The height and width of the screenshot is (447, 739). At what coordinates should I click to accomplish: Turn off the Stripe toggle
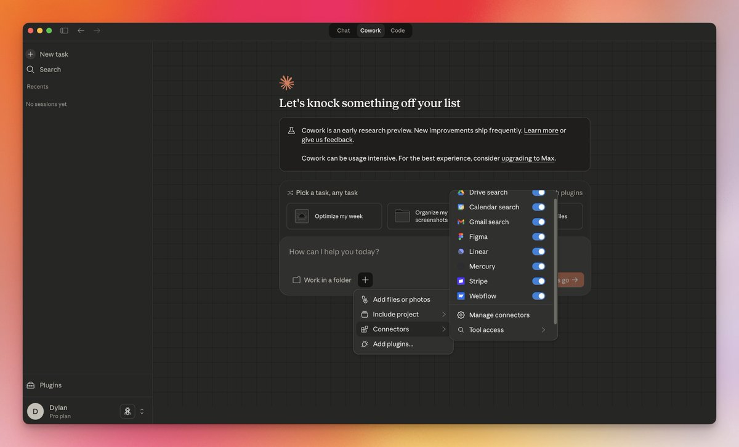(539, 281)
